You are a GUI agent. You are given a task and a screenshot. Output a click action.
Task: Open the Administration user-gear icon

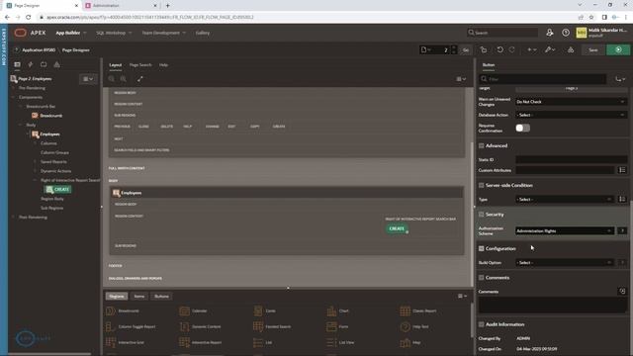point(550,33)
